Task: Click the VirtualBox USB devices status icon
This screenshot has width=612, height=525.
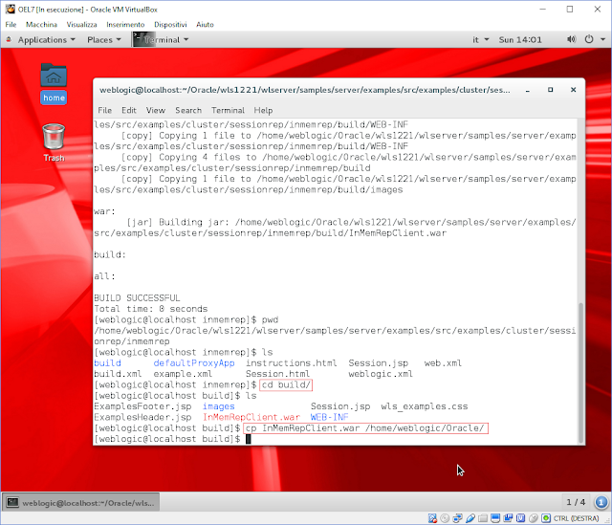Action: 470,518
